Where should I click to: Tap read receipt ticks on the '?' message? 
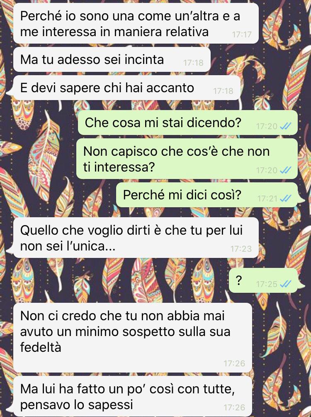coord(286,284)
